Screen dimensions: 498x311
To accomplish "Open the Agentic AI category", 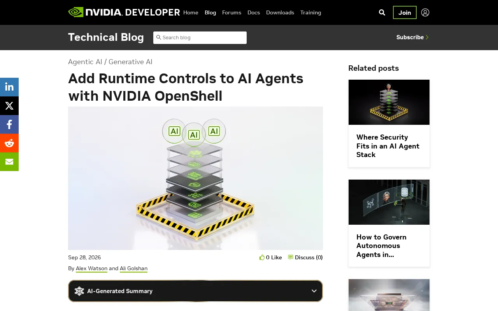I will point(85,62).
